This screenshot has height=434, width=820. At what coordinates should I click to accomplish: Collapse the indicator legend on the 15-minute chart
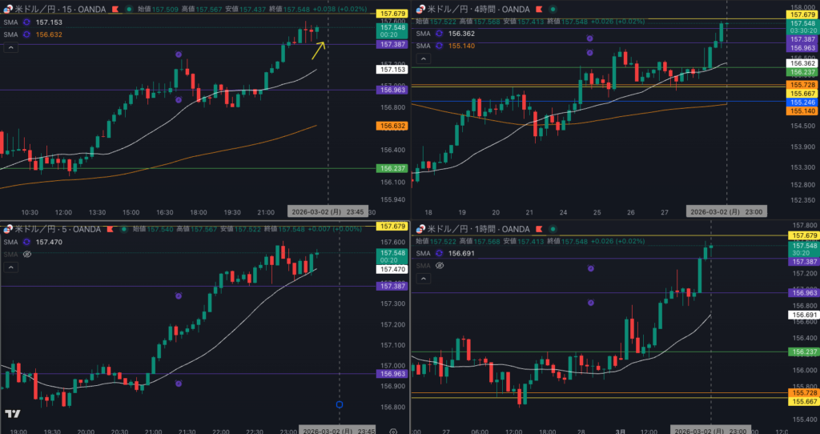click(x=10, y=48)
